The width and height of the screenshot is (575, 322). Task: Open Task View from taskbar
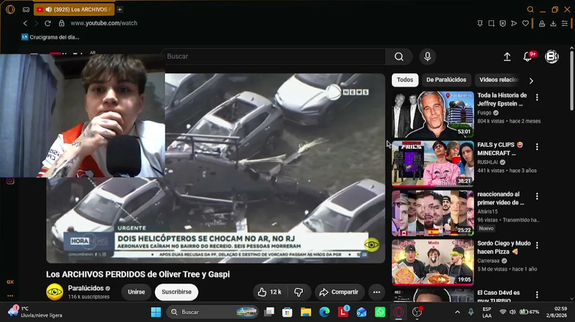pos(269,312)
